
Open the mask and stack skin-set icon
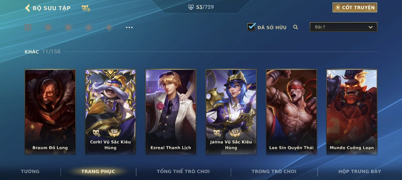tap(86, 8)
